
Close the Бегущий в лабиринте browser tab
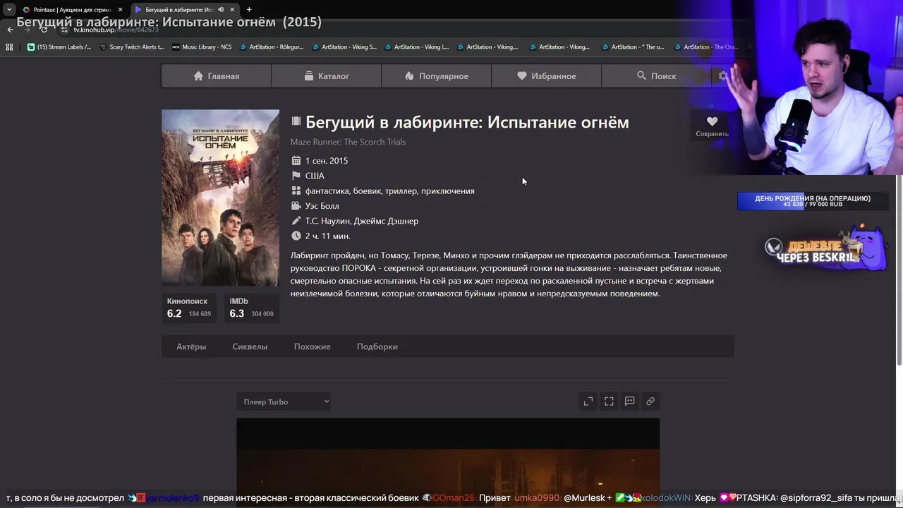pos(233,10)
